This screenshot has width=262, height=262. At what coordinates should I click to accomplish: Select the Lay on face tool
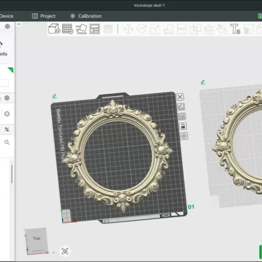169,29
